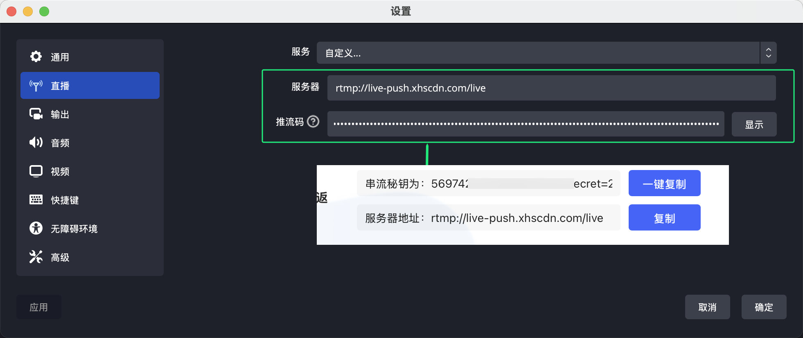The image size is (803, 338).
Task: Show the hidden stream key with 显示
Action: pyautogui.click(x=754, y=124)
